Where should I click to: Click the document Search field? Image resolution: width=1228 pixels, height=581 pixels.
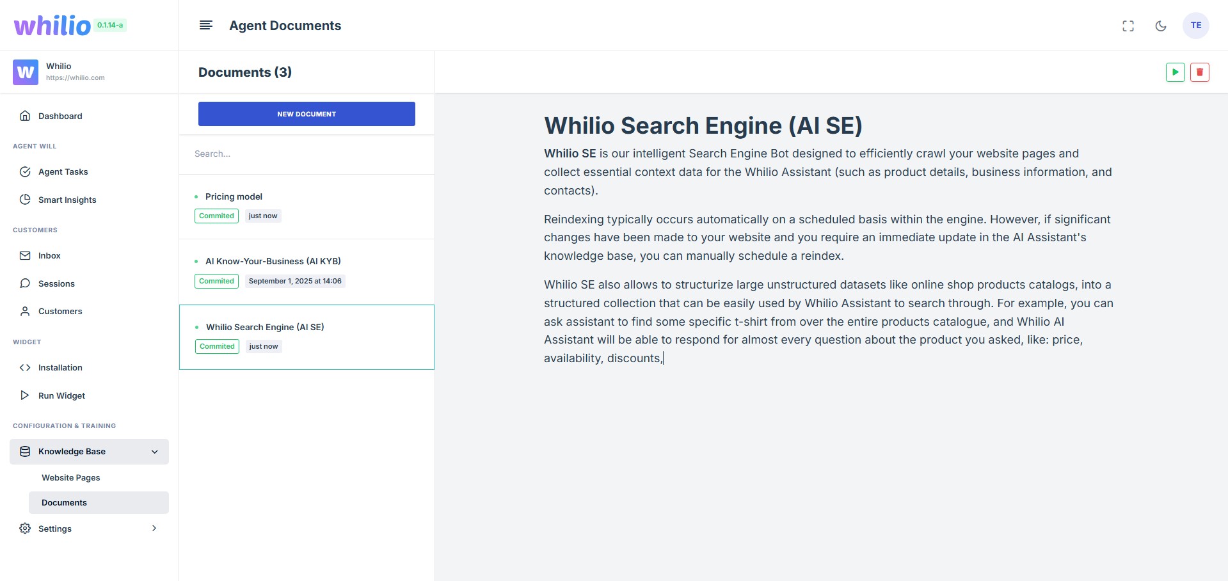click(307, 154)
